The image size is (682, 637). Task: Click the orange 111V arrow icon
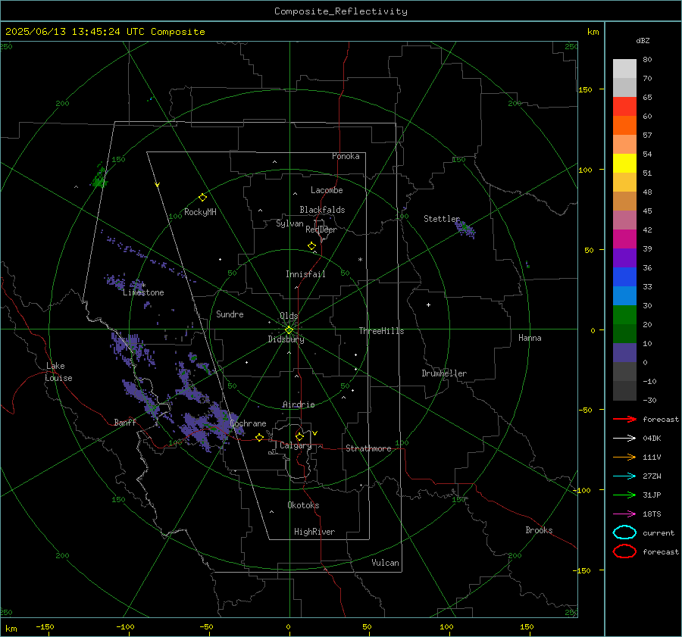[x=624, y=457]
